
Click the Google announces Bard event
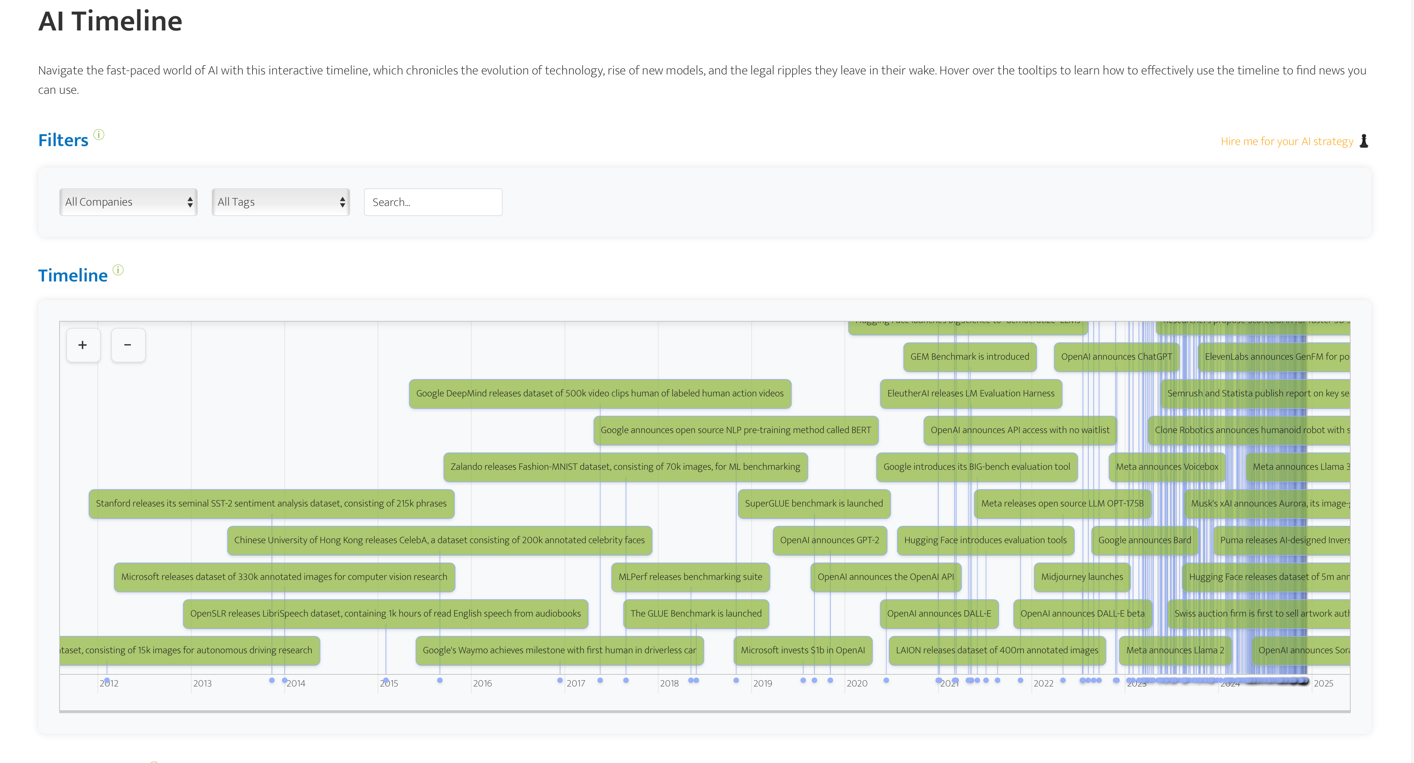pyautogui.click(x=1144, y=540)
